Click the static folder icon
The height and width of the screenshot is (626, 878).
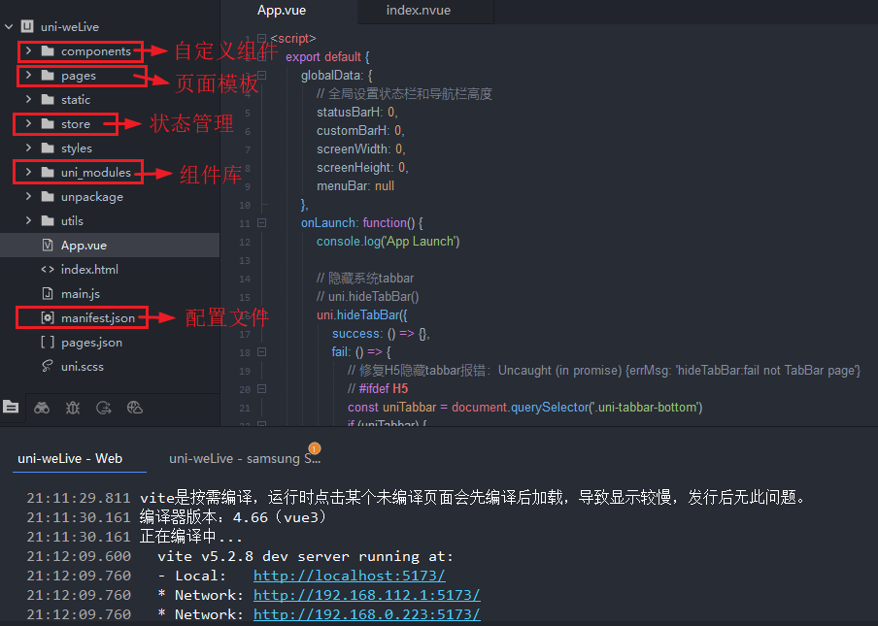coord(48,99)
